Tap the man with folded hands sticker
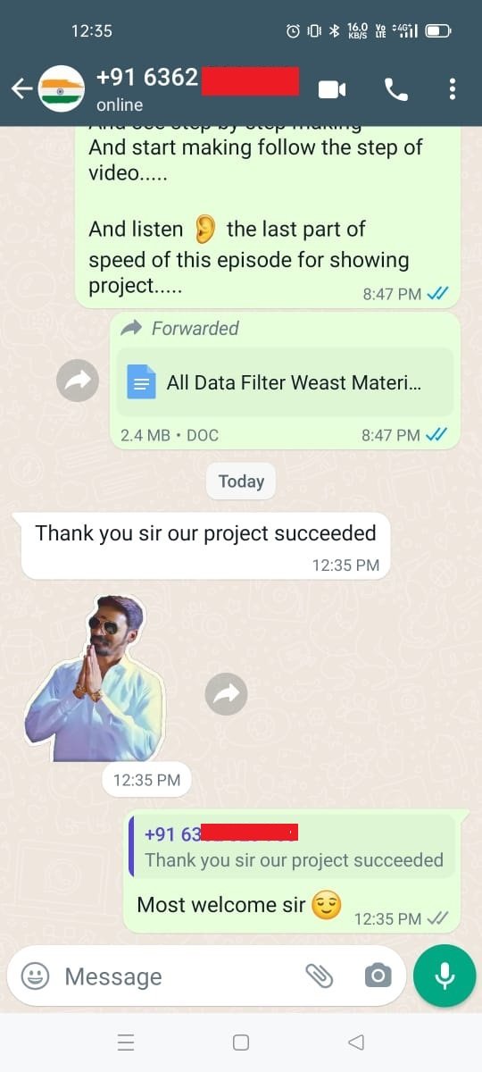Image resolution: width=482 pixels, height=1072 pixels. 94,679
